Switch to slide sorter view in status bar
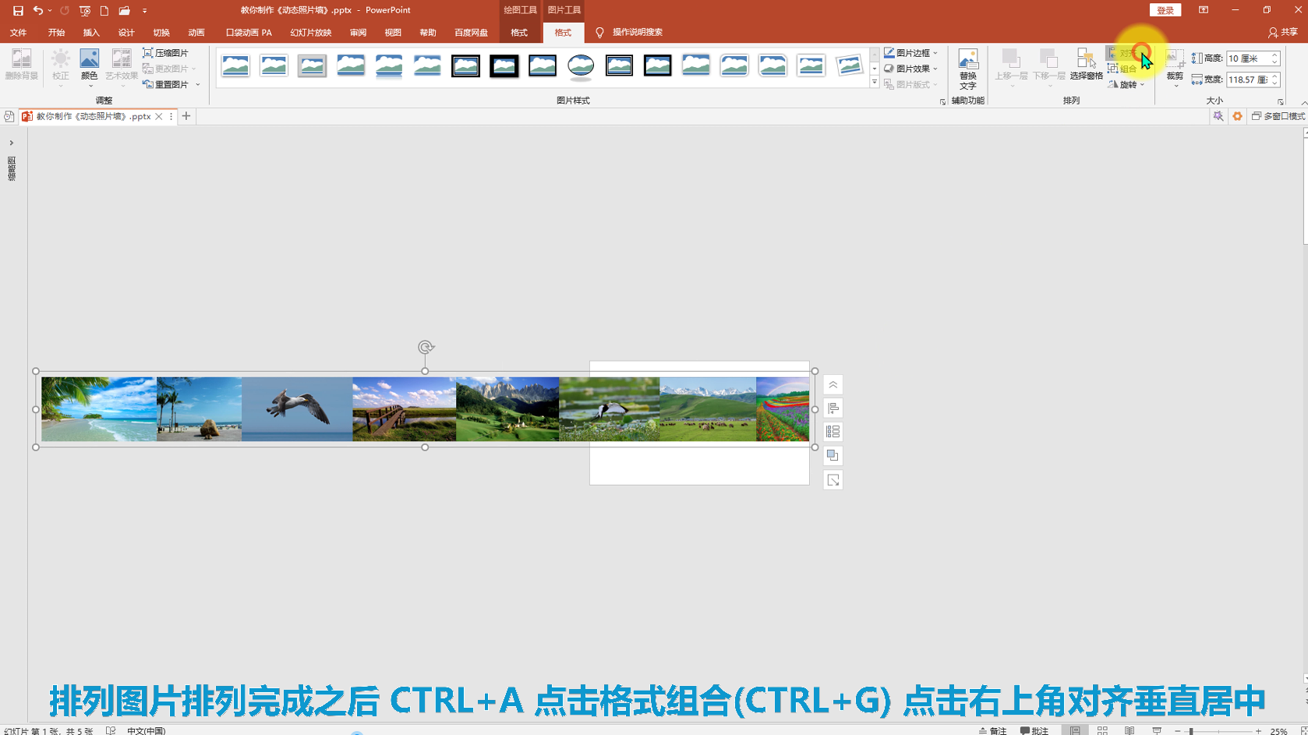The image size is (1308, 735). (x=1102, y=730)
